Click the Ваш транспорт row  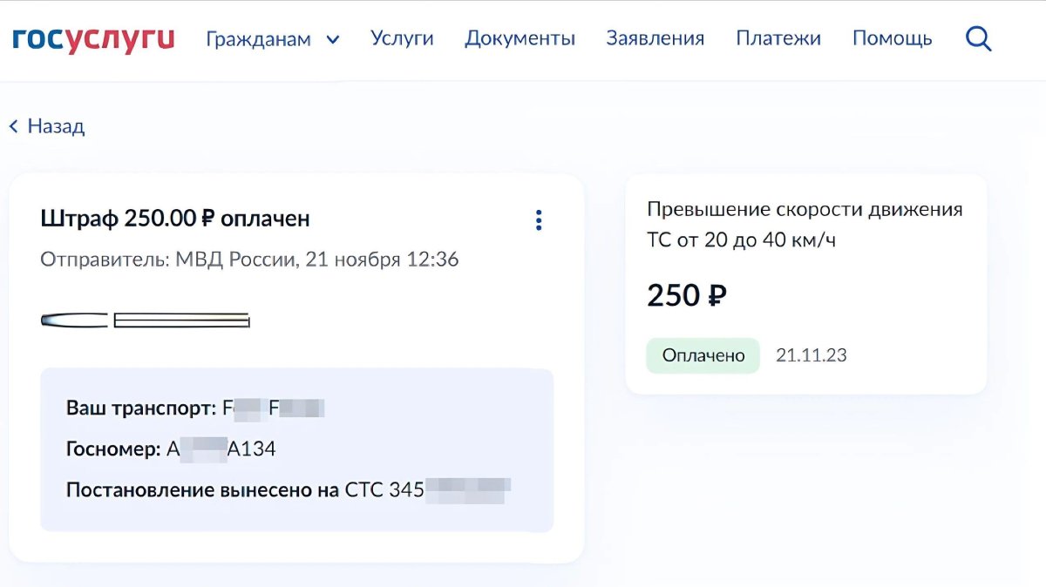coord(195,408)
